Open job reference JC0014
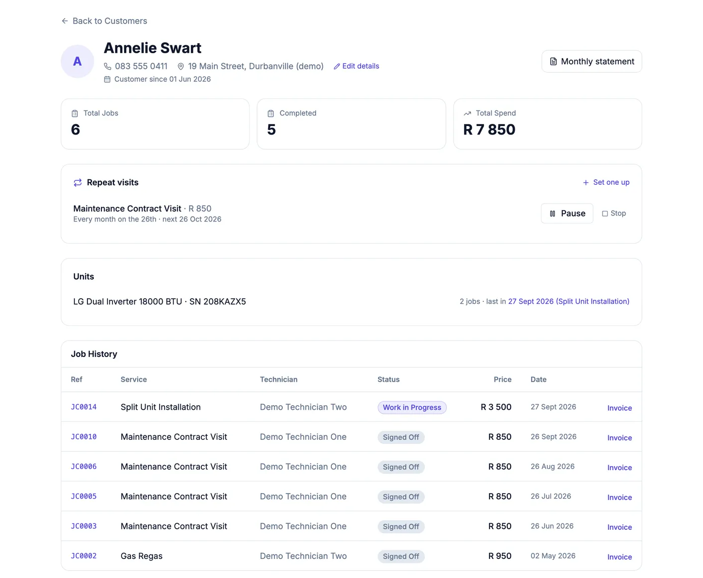Screen dimensions: 703x578 click(x=84, y=407)
